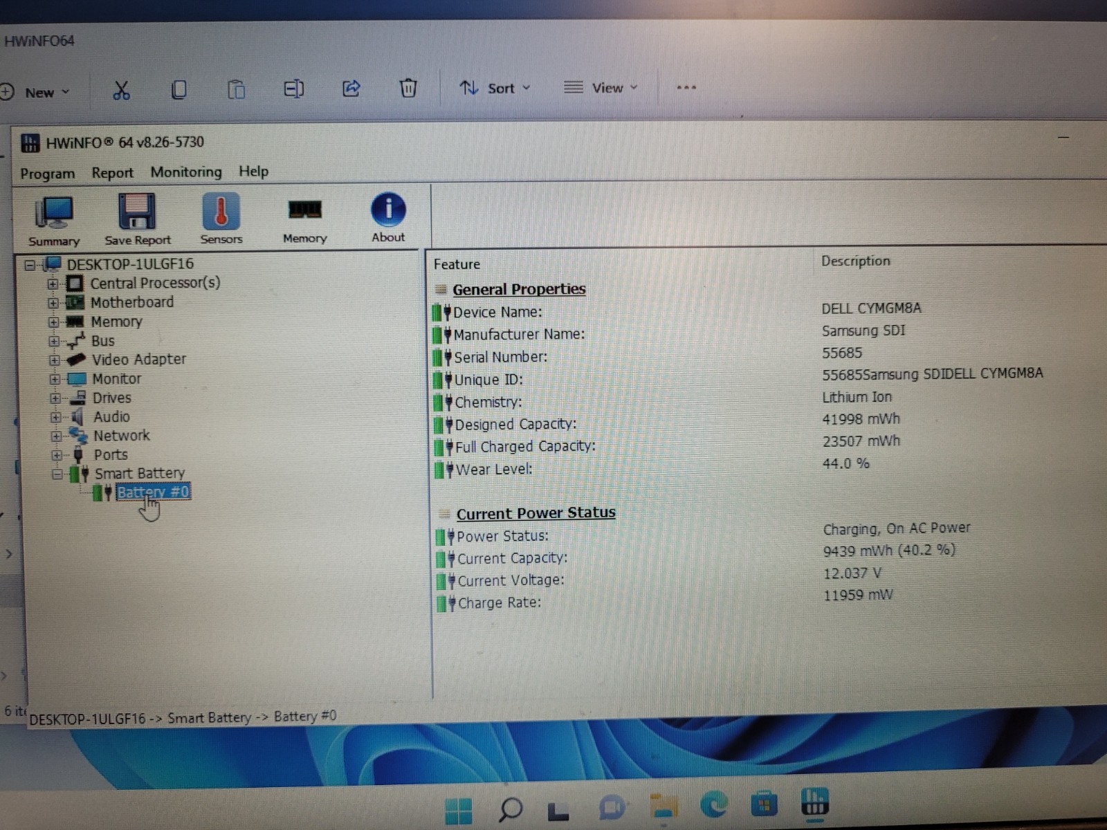Click the Delete trash icon in Explorer

click(408, 88)
